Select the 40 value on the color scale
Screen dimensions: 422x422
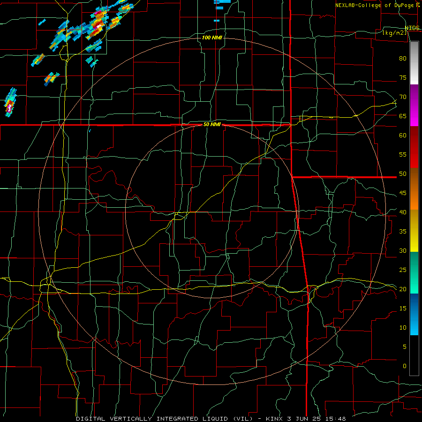click(403, 212)
